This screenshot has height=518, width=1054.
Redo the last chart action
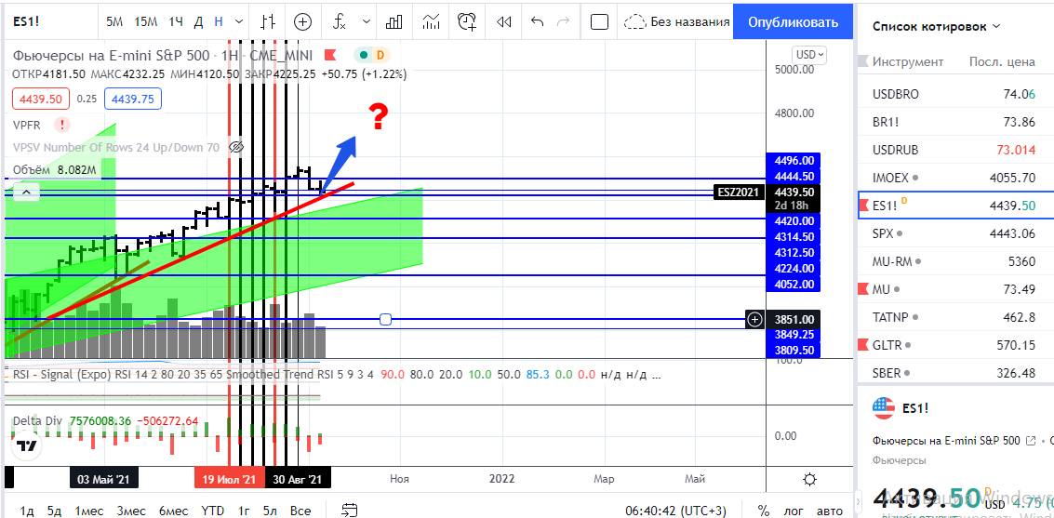(564, 21)
